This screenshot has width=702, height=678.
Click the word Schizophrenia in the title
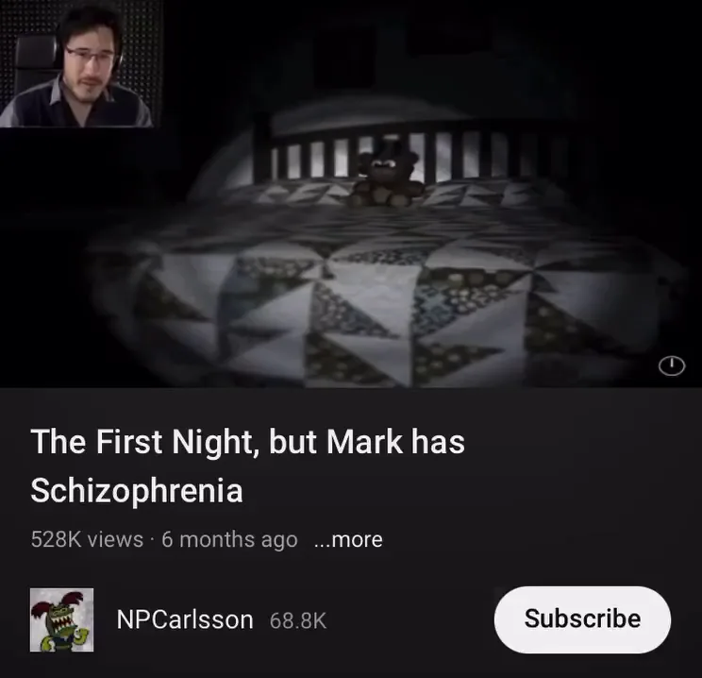pos(137,491)
